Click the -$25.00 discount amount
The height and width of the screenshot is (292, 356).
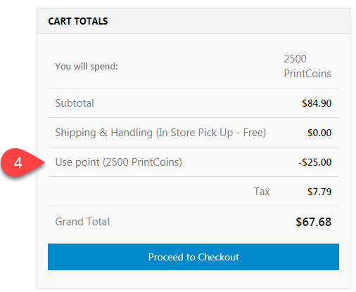(x=314, y=162)
